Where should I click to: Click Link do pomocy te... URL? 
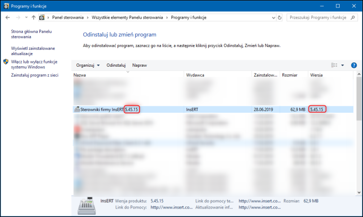[260, 201]
